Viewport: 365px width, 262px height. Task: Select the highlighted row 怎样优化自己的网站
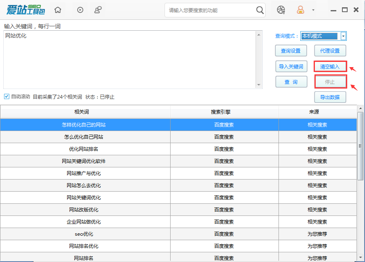pyautogui.click(x=85, y=125)
